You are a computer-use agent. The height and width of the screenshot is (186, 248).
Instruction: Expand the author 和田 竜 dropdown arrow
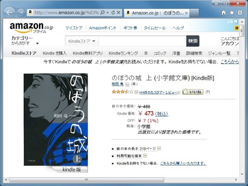[127, 85]
